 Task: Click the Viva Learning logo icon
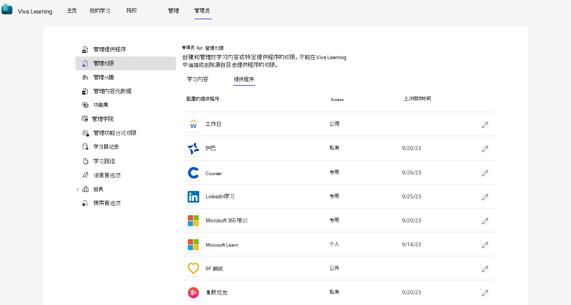coord(7,9)
